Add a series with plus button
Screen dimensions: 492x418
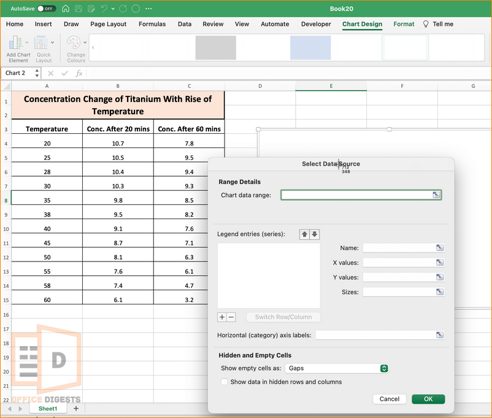click(222, 317)
